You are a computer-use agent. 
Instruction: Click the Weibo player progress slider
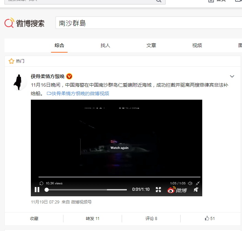click(86, 190)
